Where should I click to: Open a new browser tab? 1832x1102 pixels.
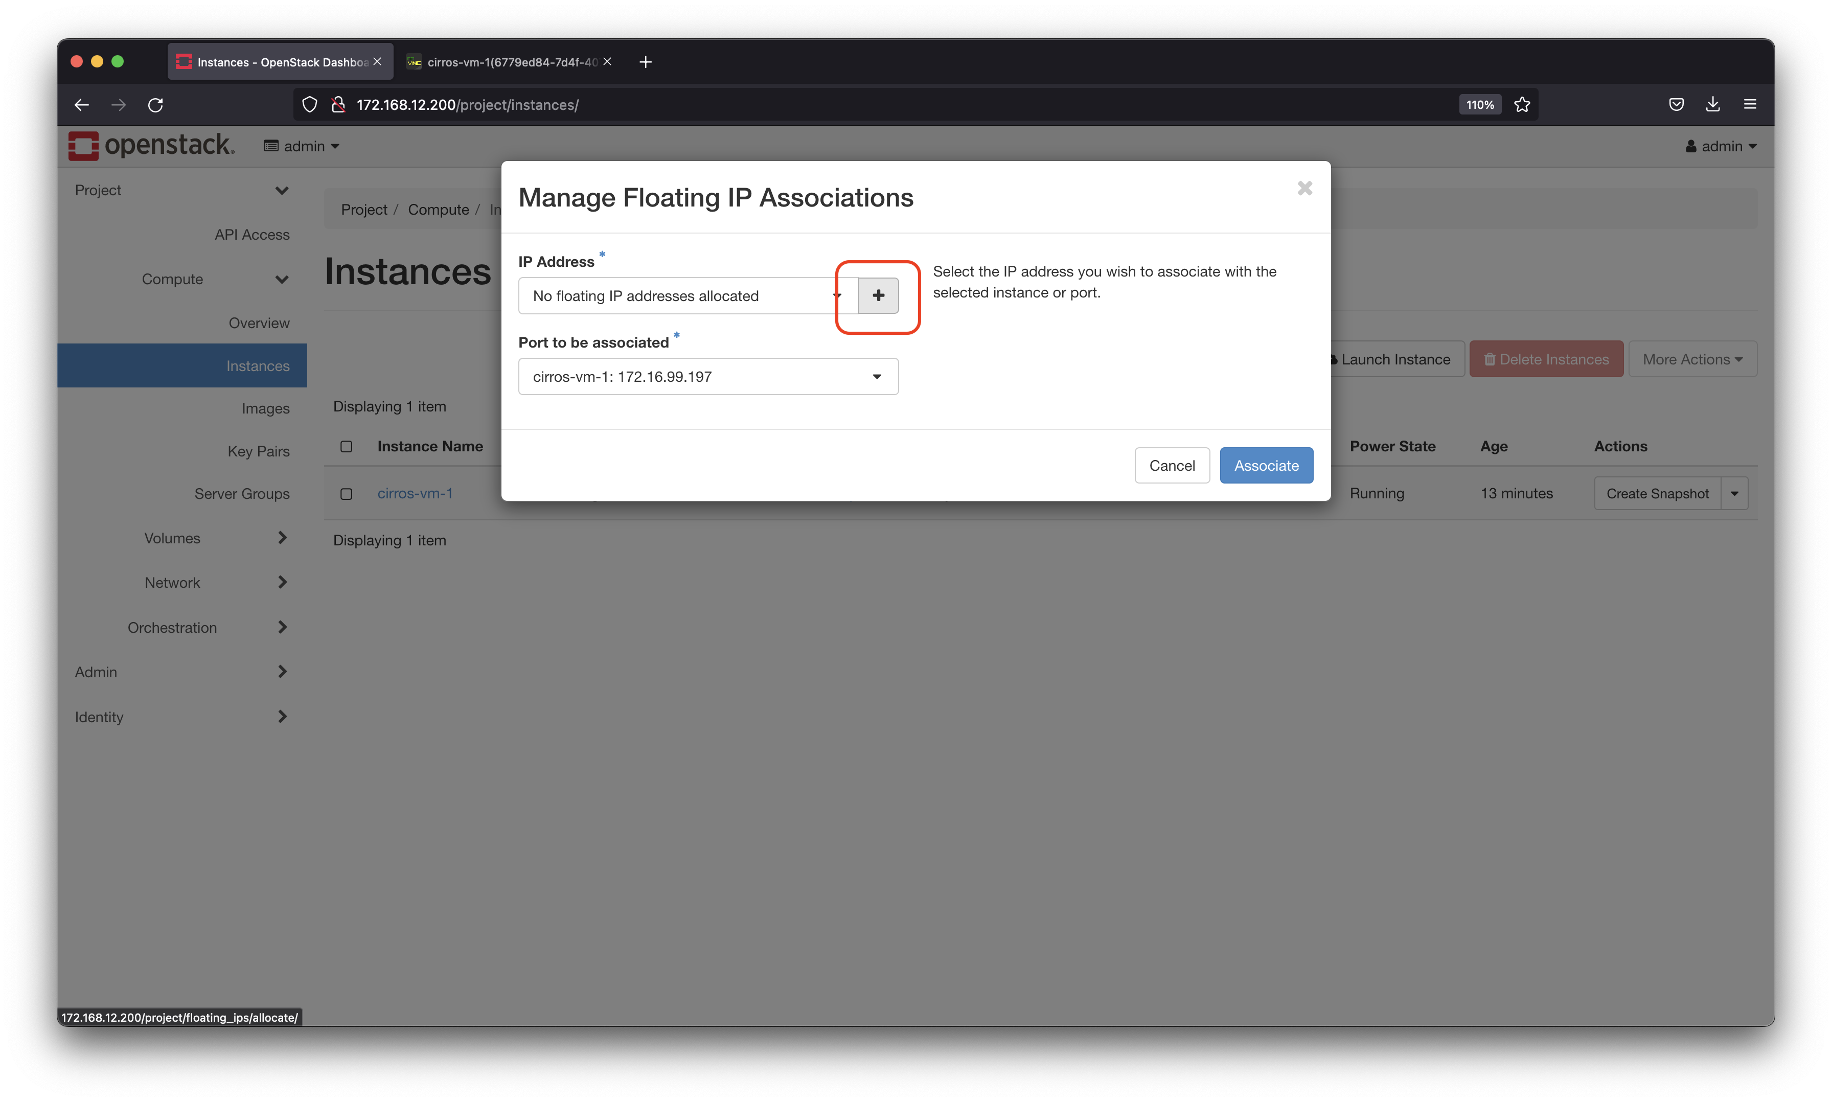[645, 62]
